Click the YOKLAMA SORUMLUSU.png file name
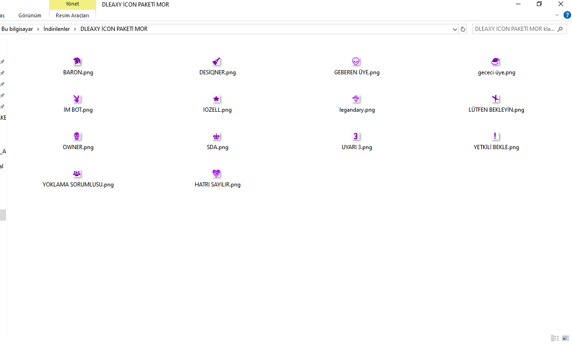 coord(78,185)
